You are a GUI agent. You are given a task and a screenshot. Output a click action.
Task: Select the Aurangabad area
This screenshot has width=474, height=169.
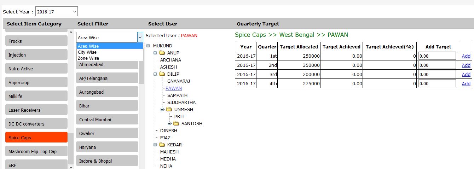(107, 92)
